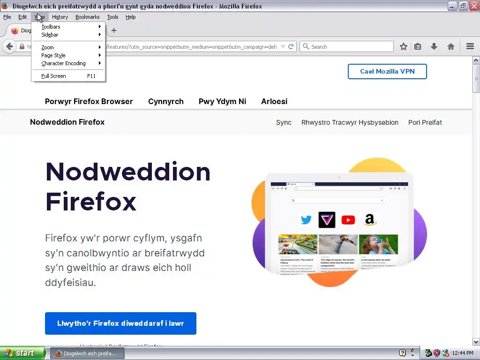The height and width of the screenshot is (360, 480).
Task: Click Rhwystro Tracwyr Hysbysebion link
Action: (x=350, y=122)
